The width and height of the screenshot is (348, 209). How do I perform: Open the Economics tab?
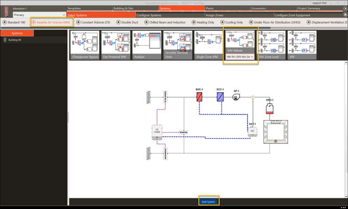[x=274, y=8]
